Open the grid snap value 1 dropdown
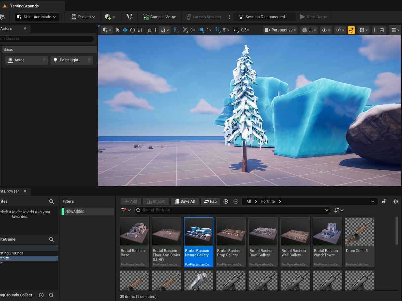This screenshot has height=301, width=402. coord(209,30)
